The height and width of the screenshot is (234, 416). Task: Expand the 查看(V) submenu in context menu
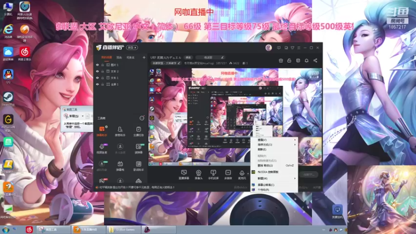(274, 140)
